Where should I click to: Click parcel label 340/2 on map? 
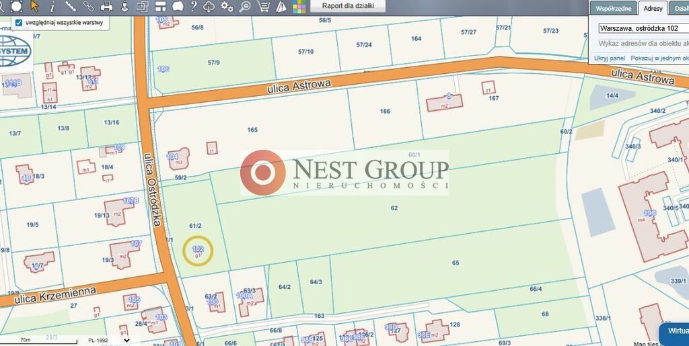pyautogui.click(x=658, y=111)
